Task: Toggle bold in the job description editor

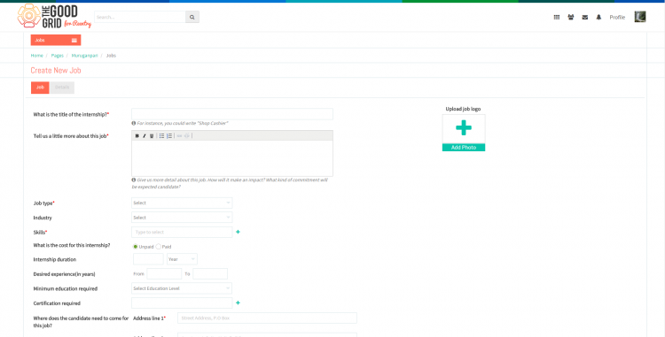Action: tap(137, 135)
